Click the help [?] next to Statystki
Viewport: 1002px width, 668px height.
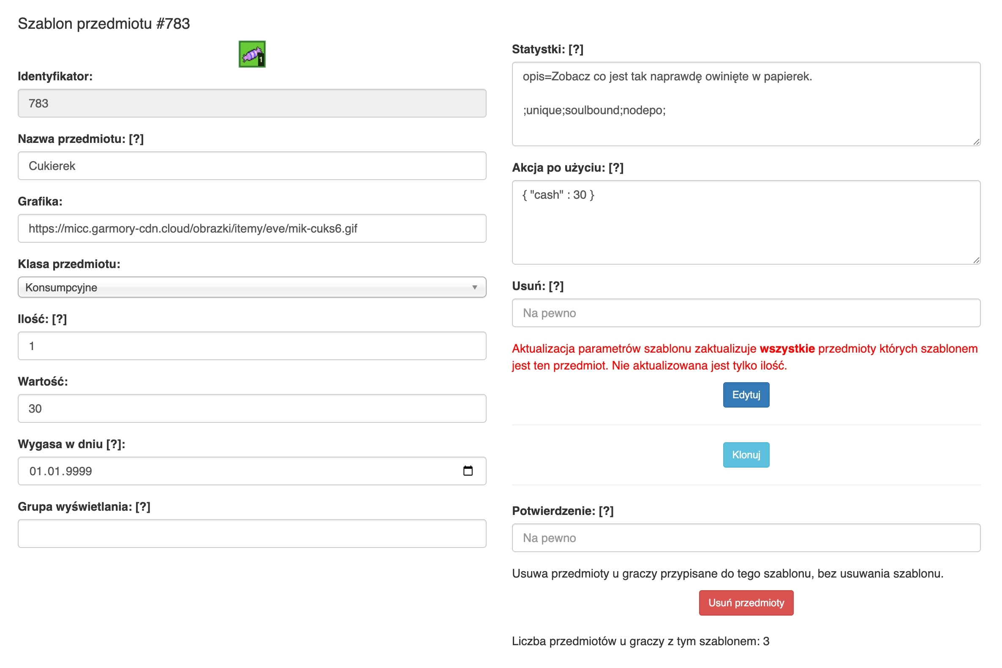point(575,49)
